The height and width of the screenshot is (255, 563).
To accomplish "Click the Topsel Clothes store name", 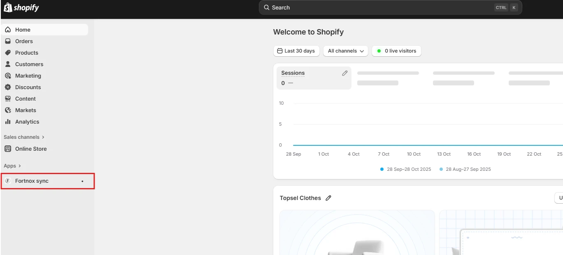I will 300,198.
